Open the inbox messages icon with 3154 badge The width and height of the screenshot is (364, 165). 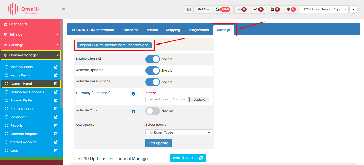point(223,9)
